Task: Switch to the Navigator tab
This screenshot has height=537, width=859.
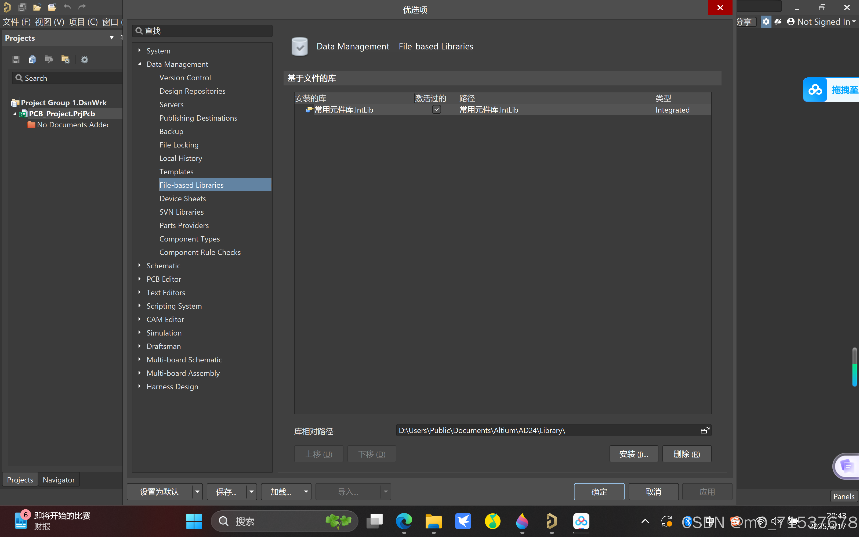Action: [59, 480]
